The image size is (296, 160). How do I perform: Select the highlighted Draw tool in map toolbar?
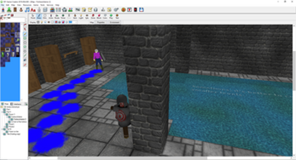[39, 17]
